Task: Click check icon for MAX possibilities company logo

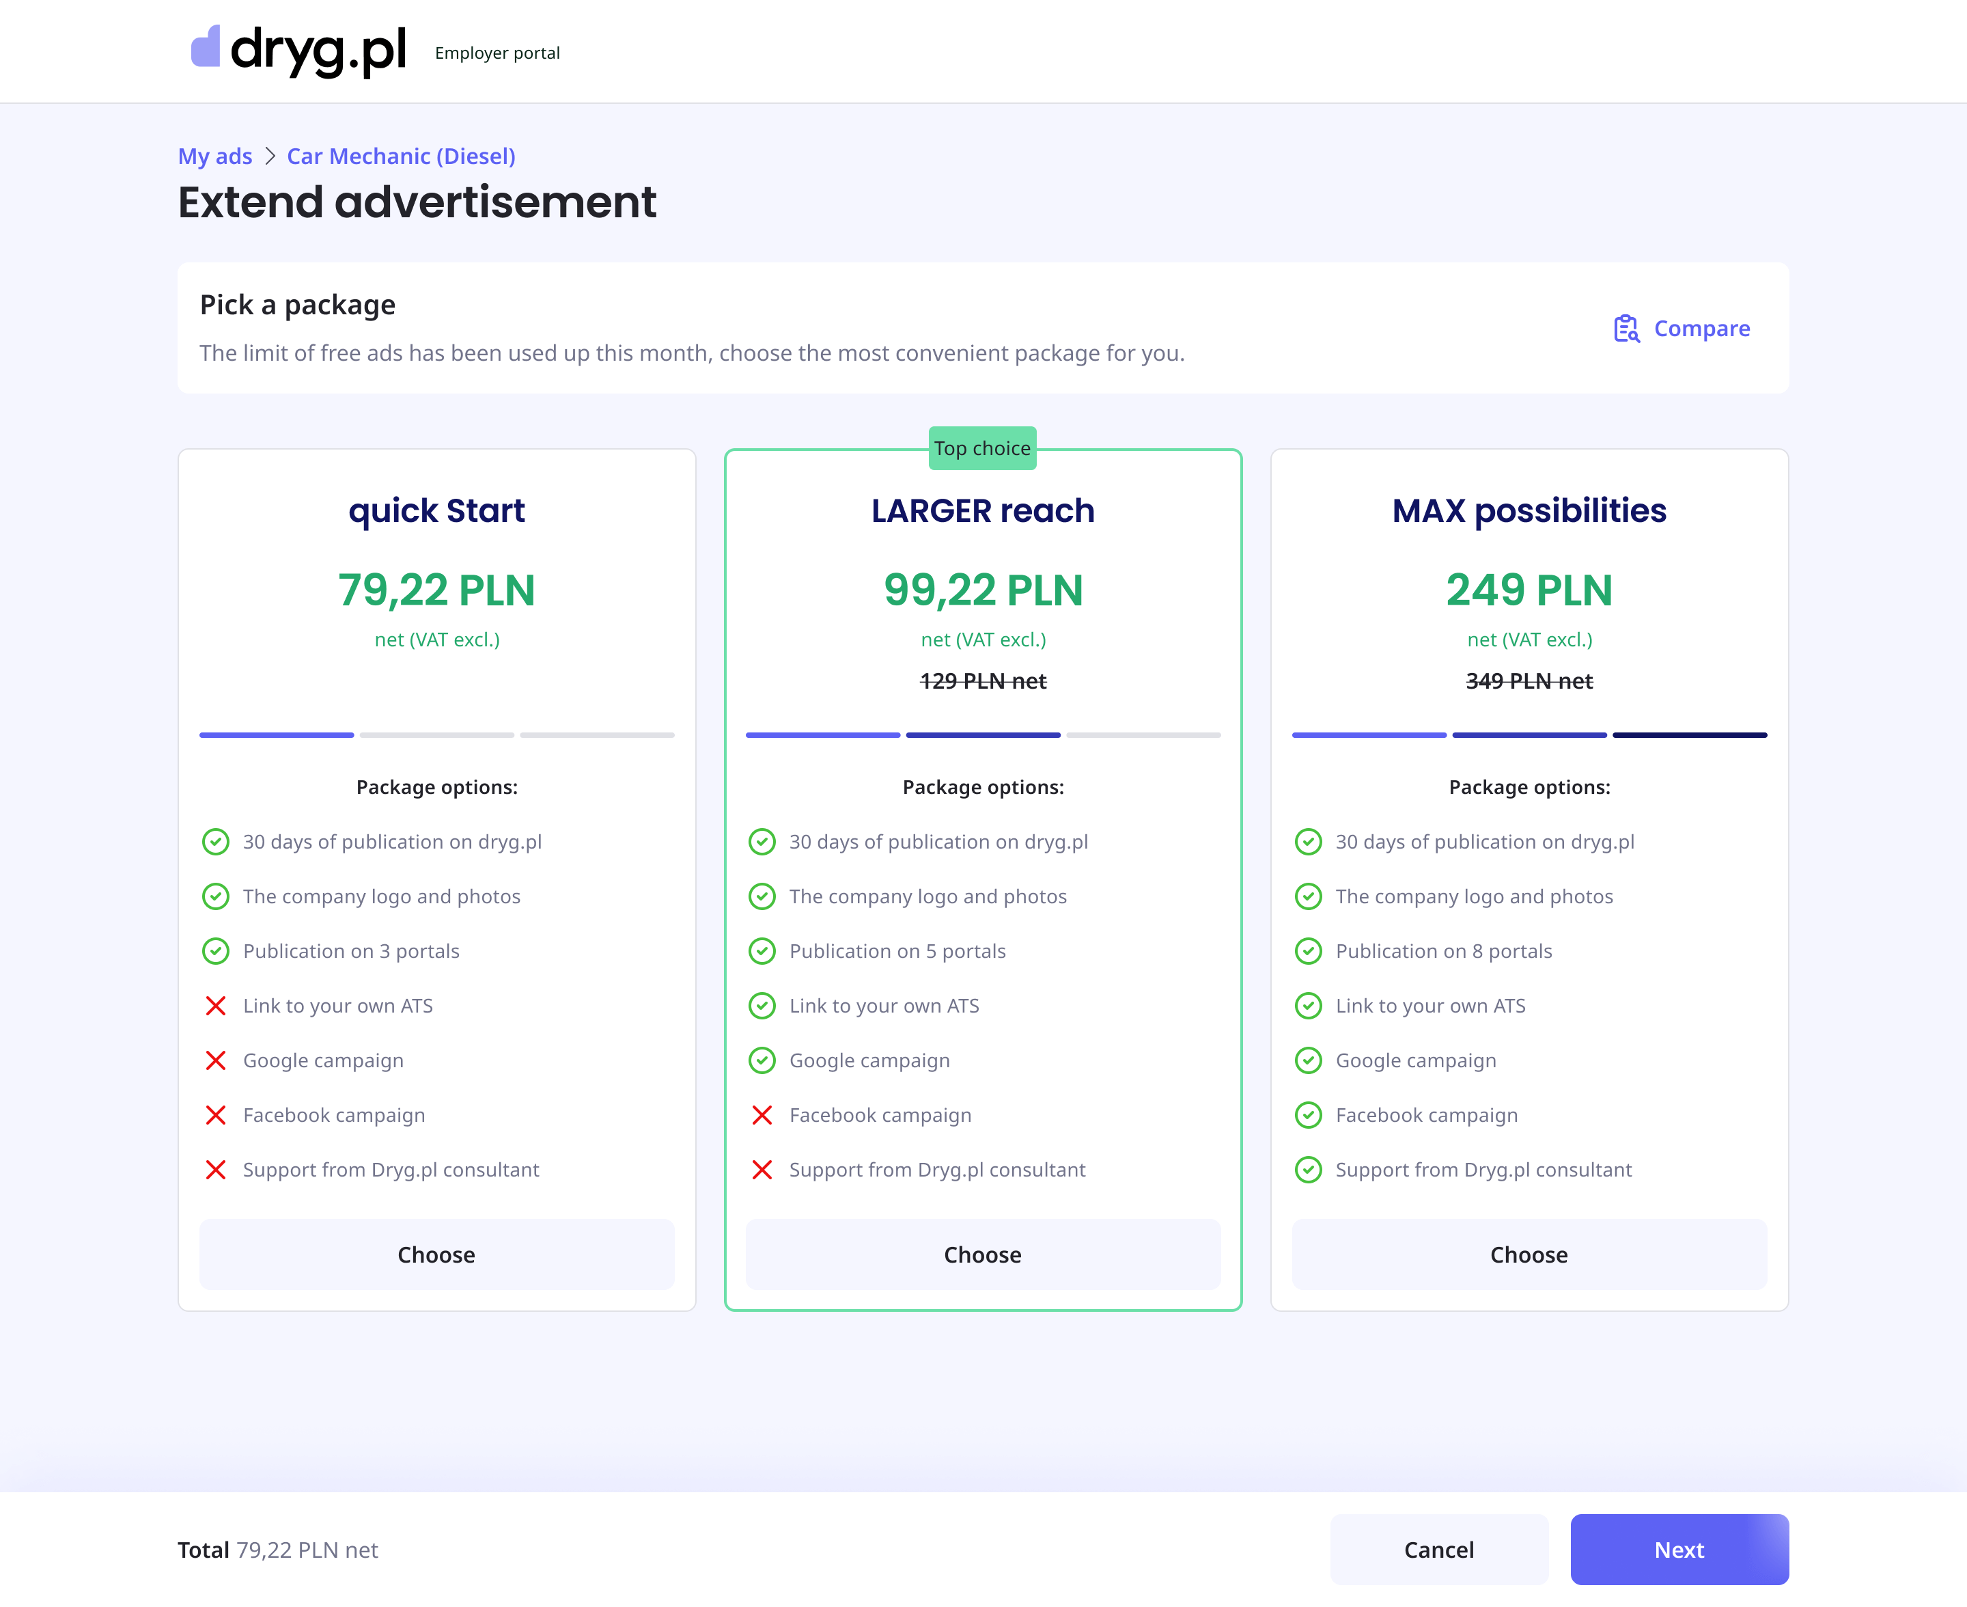Action: click(1308, 896)
